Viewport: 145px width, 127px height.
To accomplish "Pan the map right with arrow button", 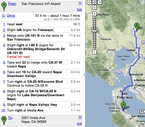I will (100, 2).
